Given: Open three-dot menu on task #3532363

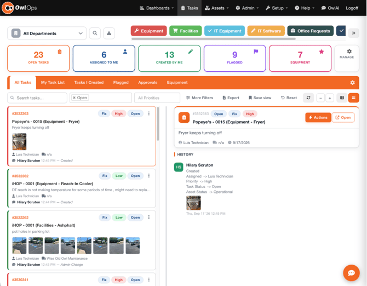Looking at the screenshot, I should tap(149, 113).
